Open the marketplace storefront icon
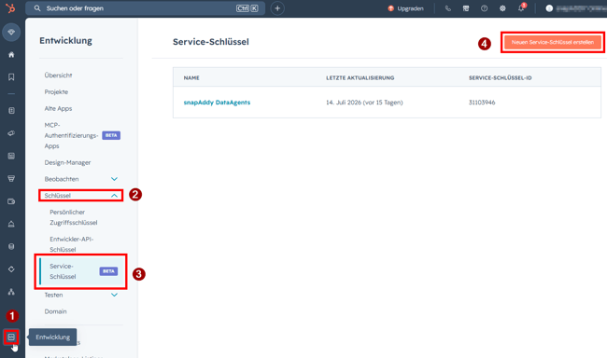The image size is (607, 358). pos(466,8)
